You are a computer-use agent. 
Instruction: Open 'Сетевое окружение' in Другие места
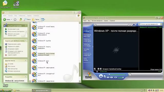14,71
